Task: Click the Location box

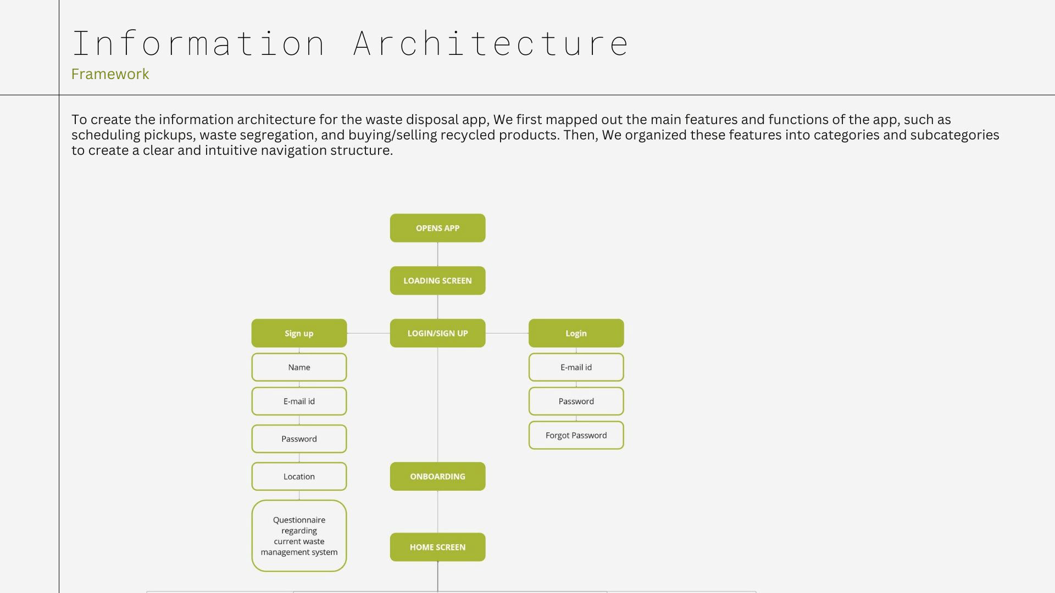Action: coord(299,477)
